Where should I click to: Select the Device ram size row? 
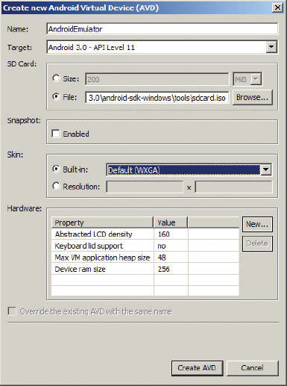coord(145,269)
